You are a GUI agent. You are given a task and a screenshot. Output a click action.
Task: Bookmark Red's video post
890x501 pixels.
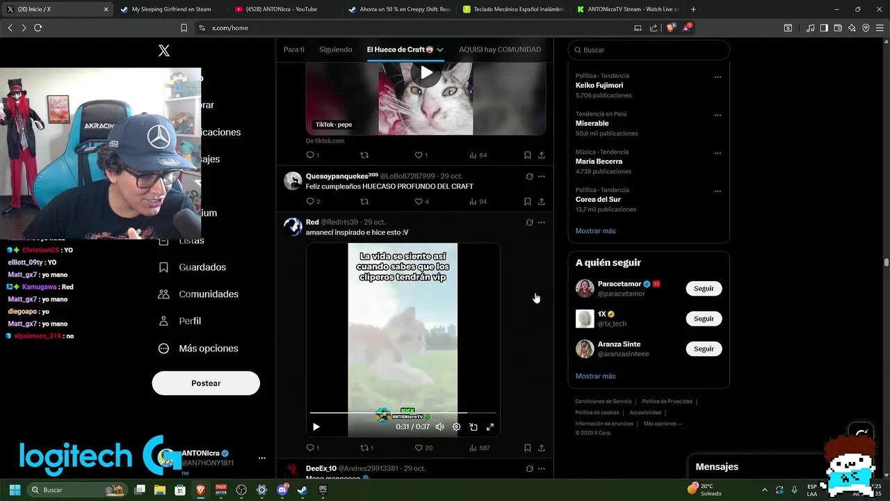coord(528,448)
